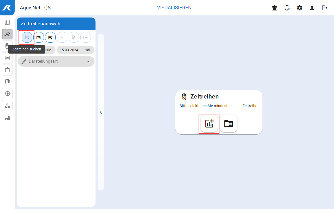Open the map view in the sidebar
This screenshot has width=334, height=209.
(7, 23)
